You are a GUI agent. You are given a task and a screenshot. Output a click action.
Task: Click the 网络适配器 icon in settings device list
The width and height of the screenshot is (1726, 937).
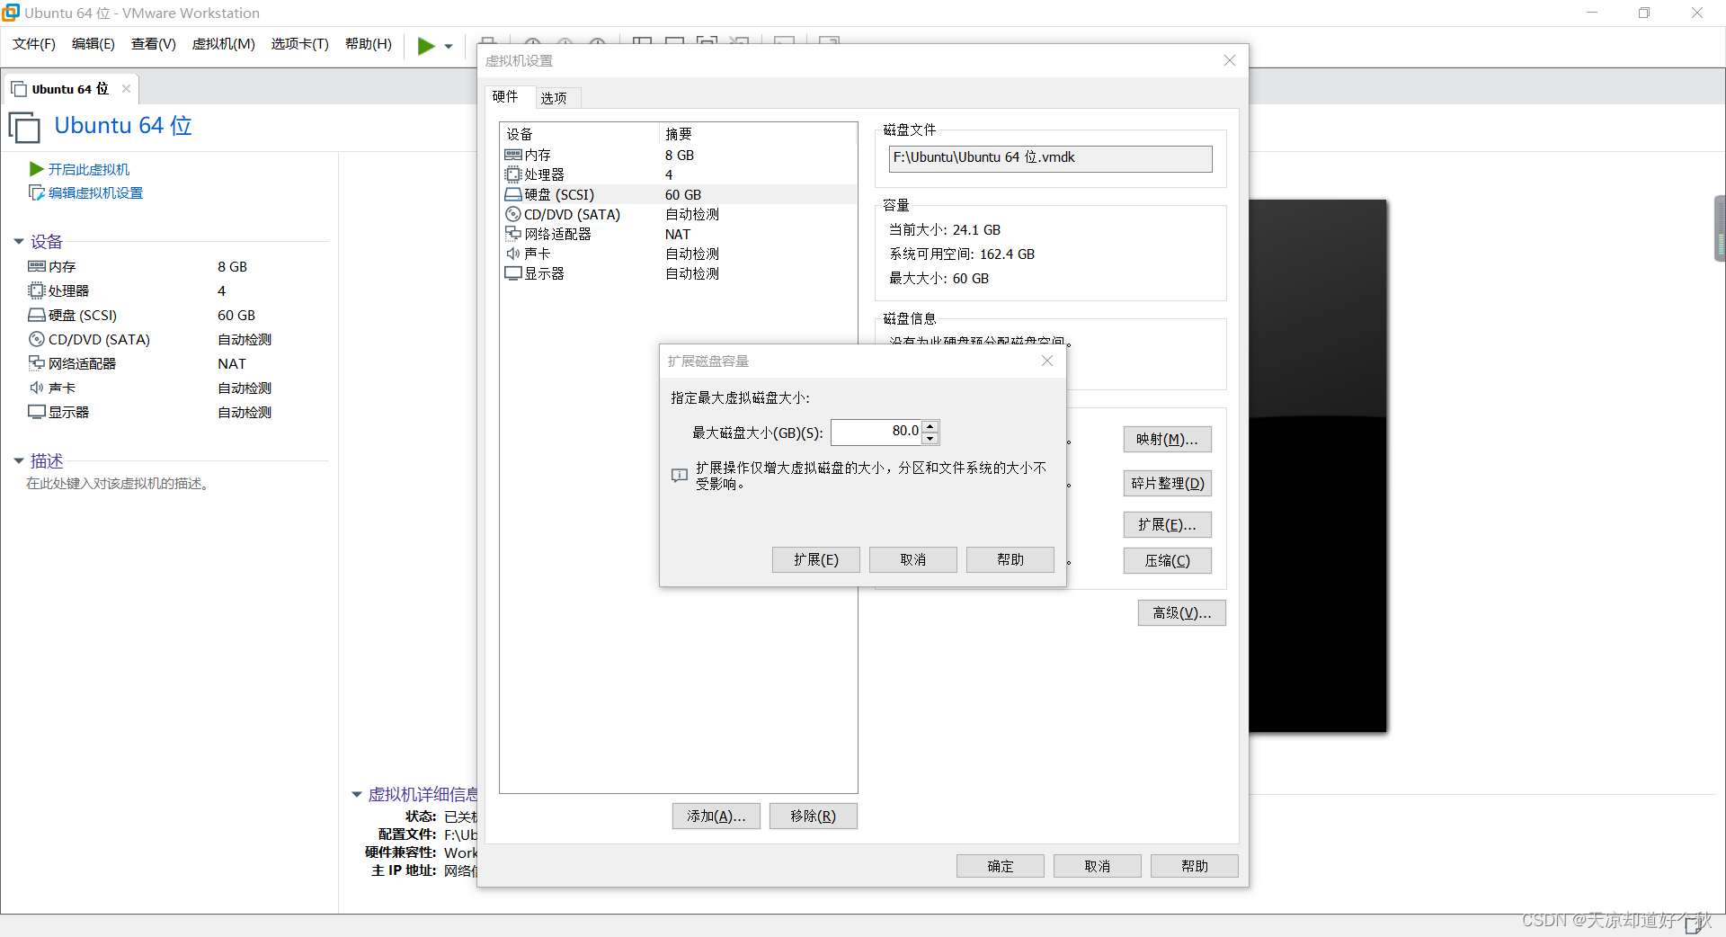tap(513, 234)
